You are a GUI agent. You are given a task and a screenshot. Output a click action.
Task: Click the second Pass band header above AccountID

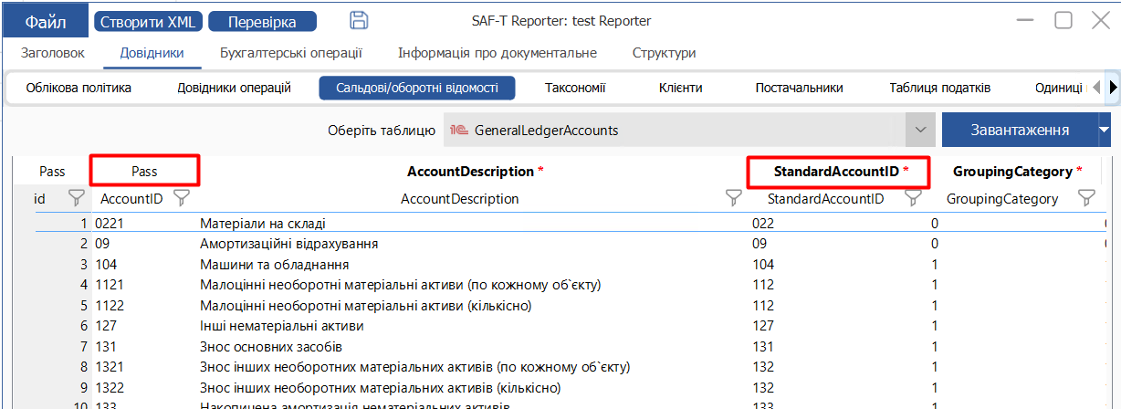pyautogui.click(x=144, y=172)
